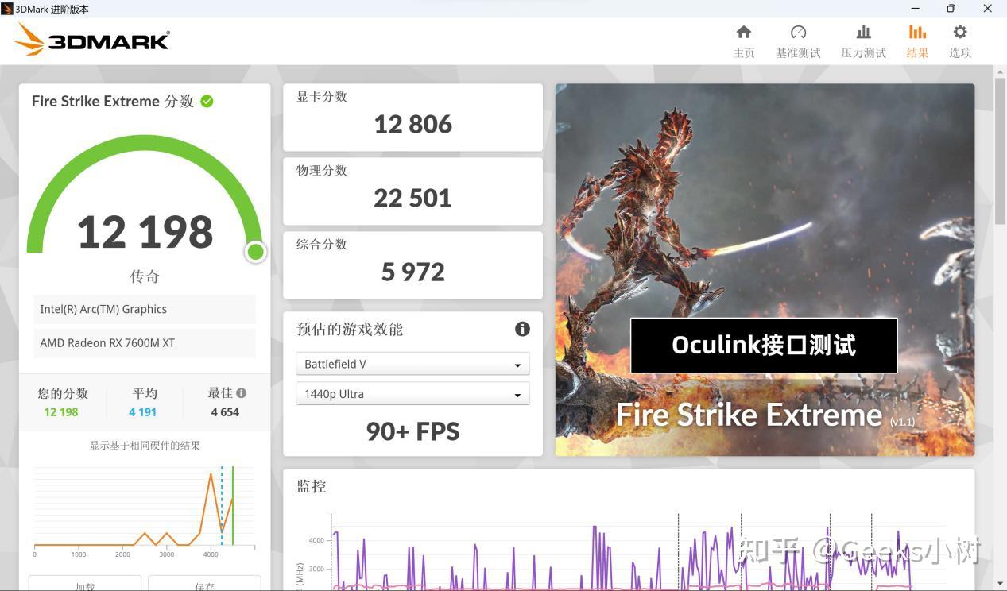The image size is (1007, 591).
Task: Open the 1440p Ultra resolution dropdown
Action: pyautogui.click(x=412, y=394)
